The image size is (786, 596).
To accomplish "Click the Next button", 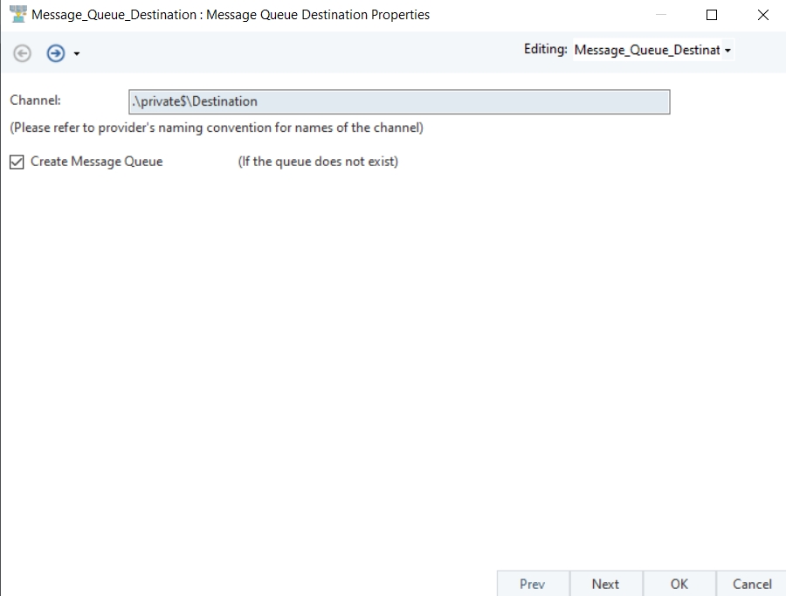I will point(605,584).
